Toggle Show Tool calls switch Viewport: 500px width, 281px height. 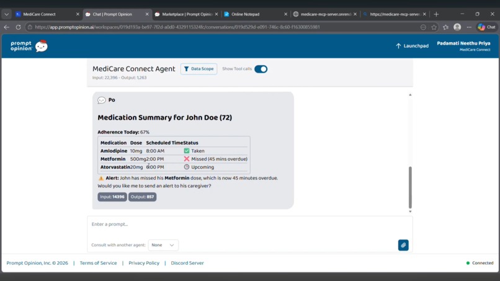point(261,69)
